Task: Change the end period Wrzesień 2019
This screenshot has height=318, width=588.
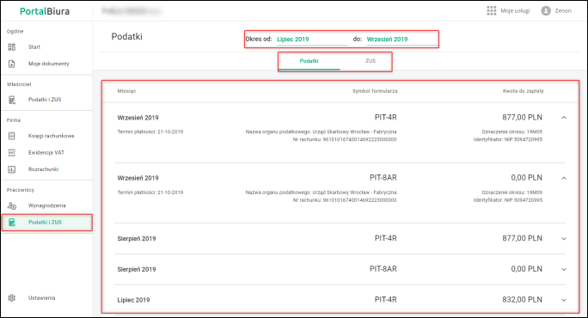Action: [401, 39]
